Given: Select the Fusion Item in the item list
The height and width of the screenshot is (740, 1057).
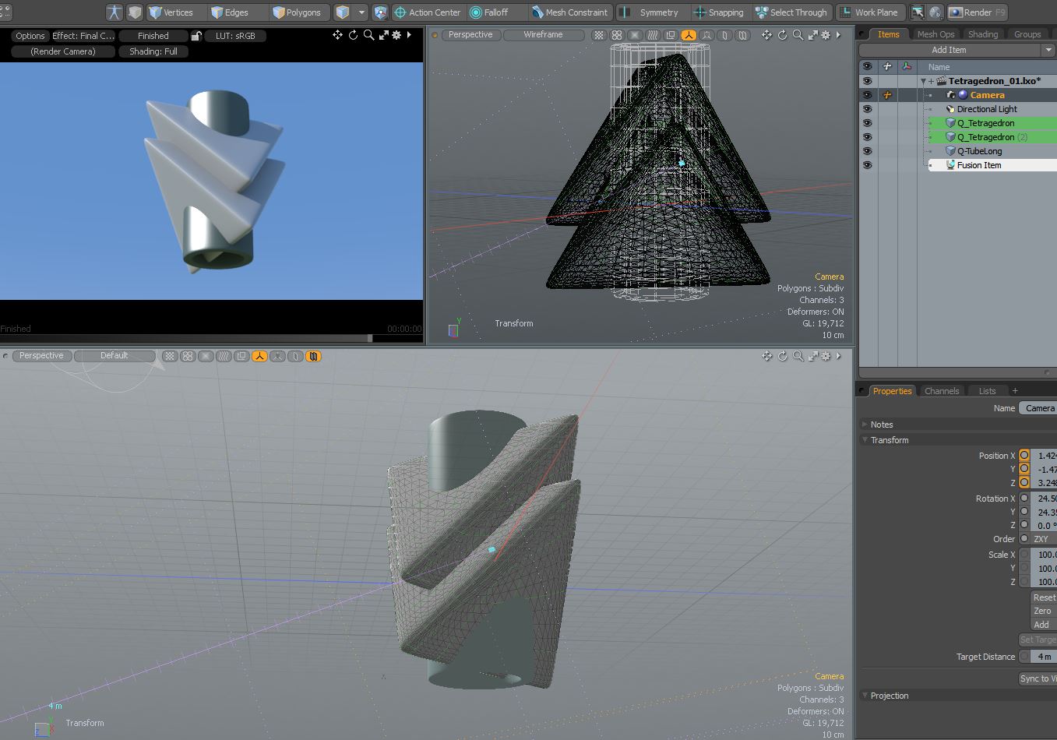Looking at the screenshot, I should pyautogui.click(x=992, y=165).
